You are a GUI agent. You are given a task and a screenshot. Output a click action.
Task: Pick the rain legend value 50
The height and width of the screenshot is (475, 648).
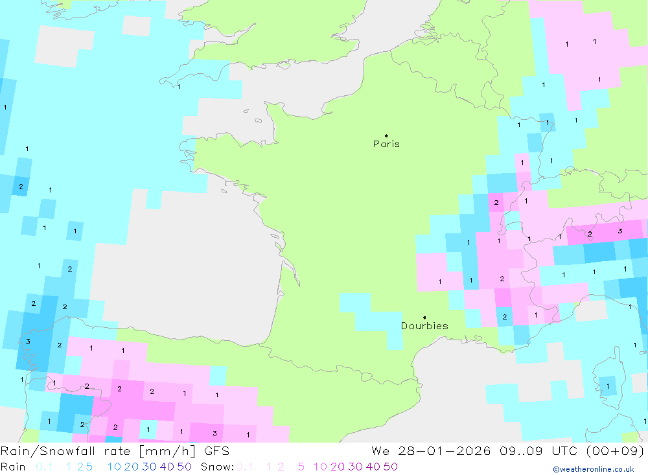pyautogui.click(x=184, y=467)
